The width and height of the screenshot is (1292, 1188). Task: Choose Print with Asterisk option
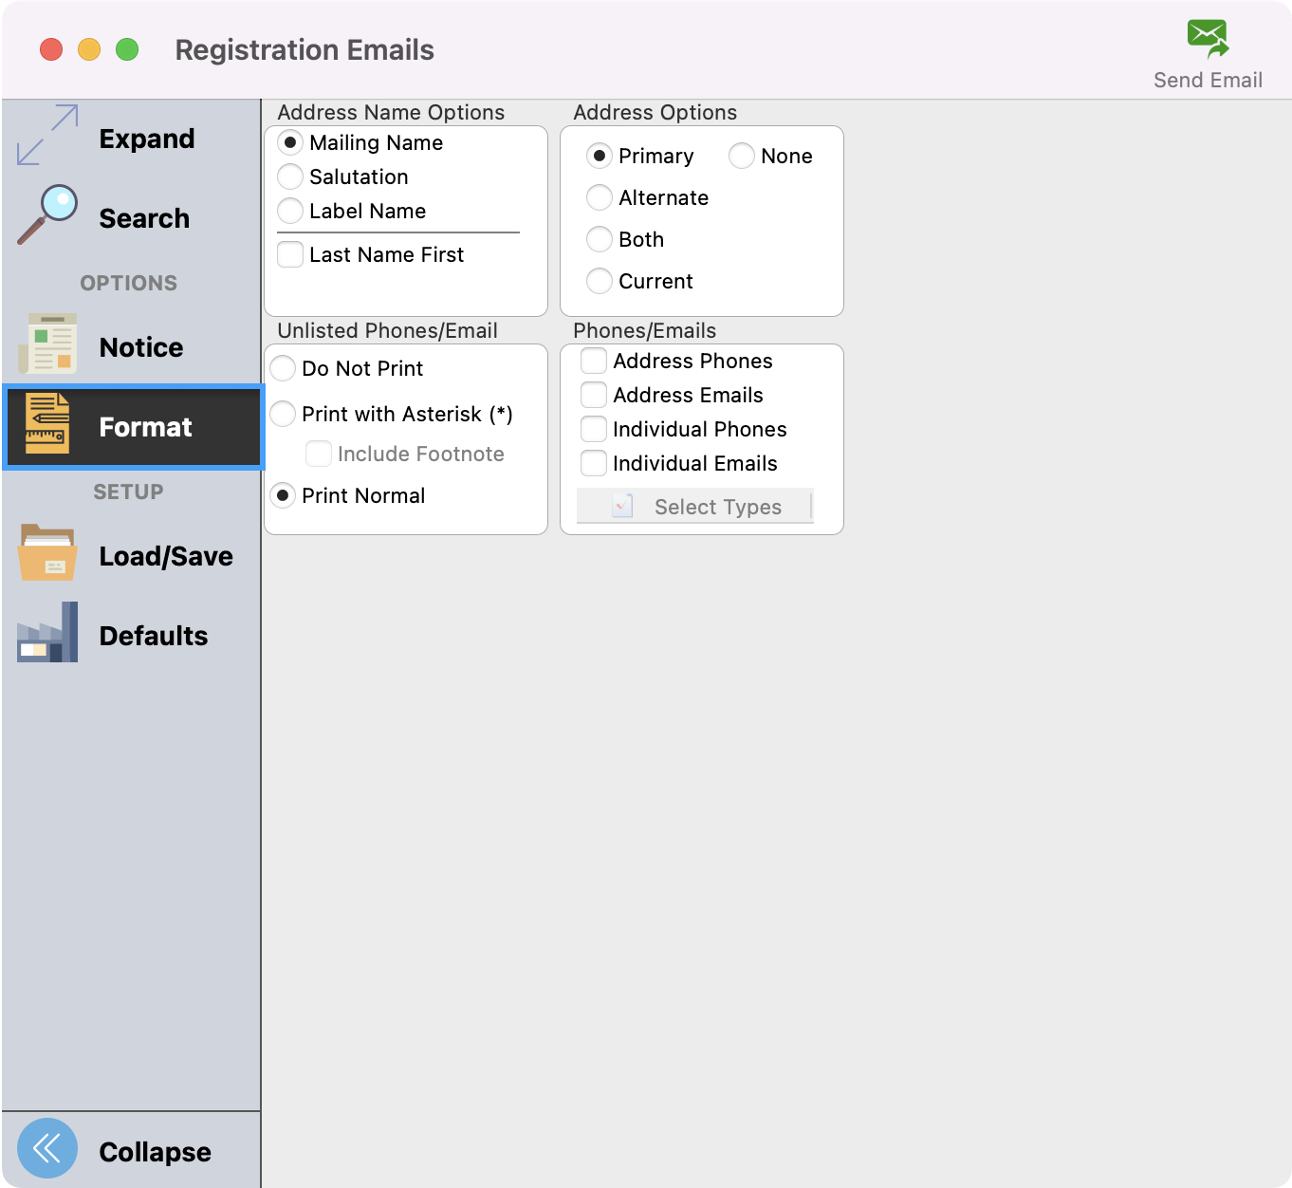pos(283,414)
